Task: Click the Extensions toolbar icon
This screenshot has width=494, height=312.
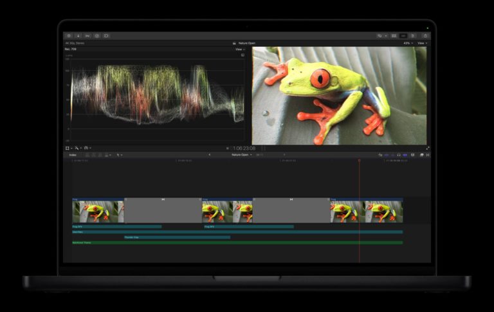Action: pos(106,36)
